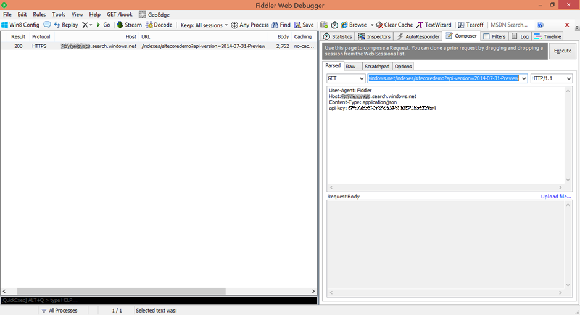Sort sessions by Caching column header
This screenshot has height=315, width=580.
[x=303, y=36]
